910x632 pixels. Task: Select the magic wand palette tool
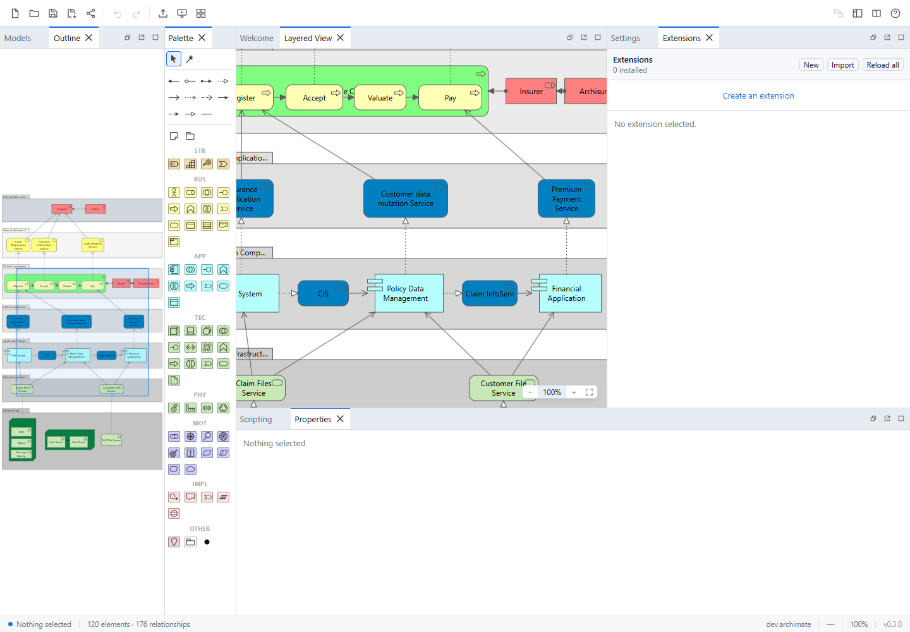pyautogui.click(x=190, y=59)
